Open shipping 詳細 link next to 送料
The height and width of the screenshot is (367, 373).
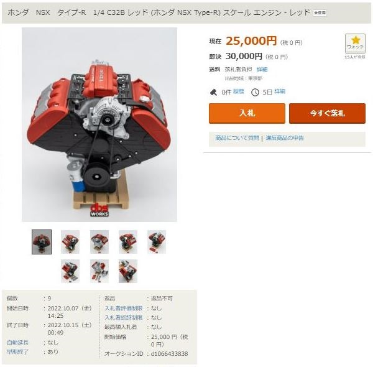tap(262, 69)
